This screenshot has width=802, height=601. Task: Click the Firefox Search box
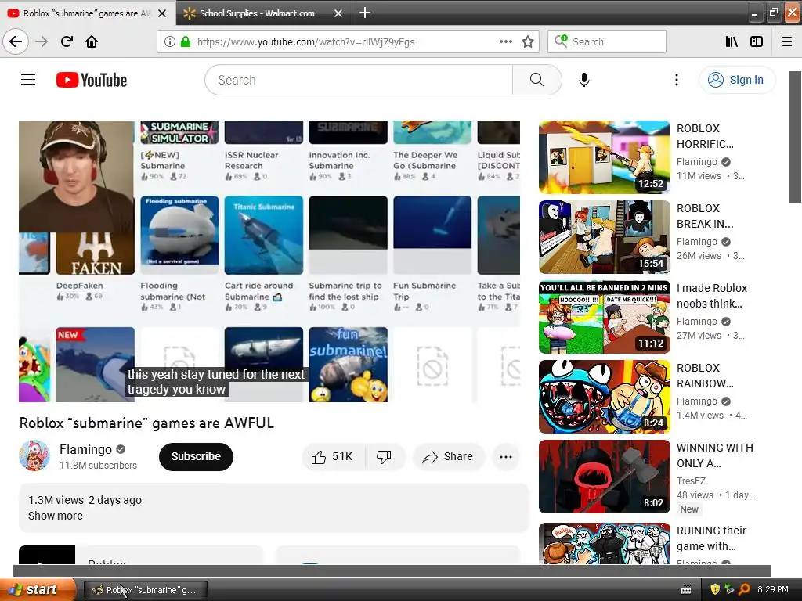[x=607, y=42]
